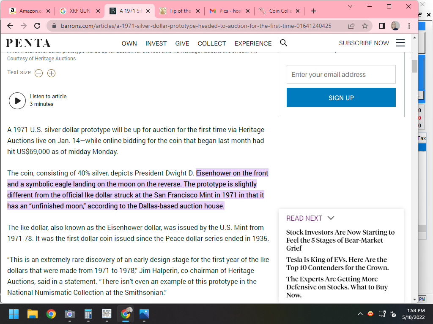
Task: Share this page via share icon
Action: coord(351,26)
